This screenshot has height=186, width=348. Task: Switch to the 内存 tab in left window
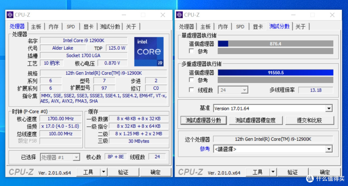click(53, 27)
